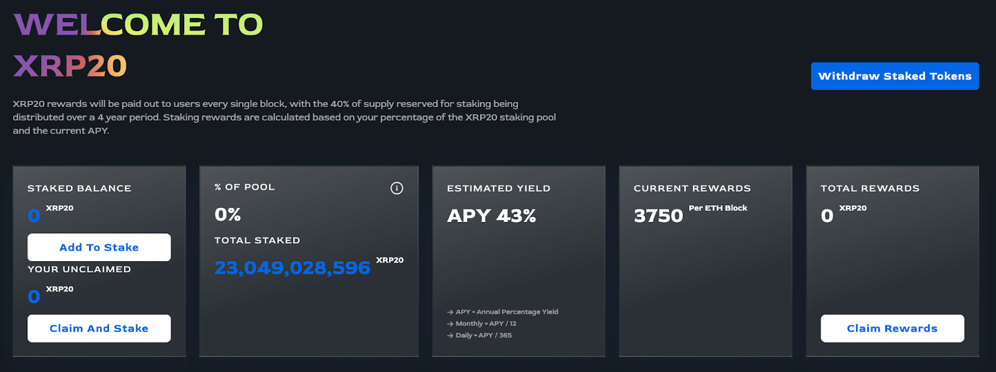The image size is (996, 372).
Task: Click the 3750 Per ETH Block value
Action: [x=658, y=216]
